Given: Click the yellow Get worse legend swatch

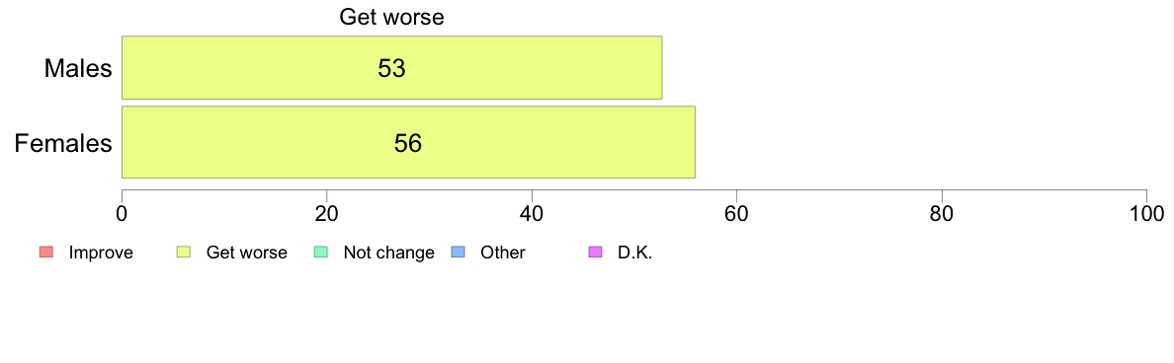Looking at the screenshot, I should (182, 253).
